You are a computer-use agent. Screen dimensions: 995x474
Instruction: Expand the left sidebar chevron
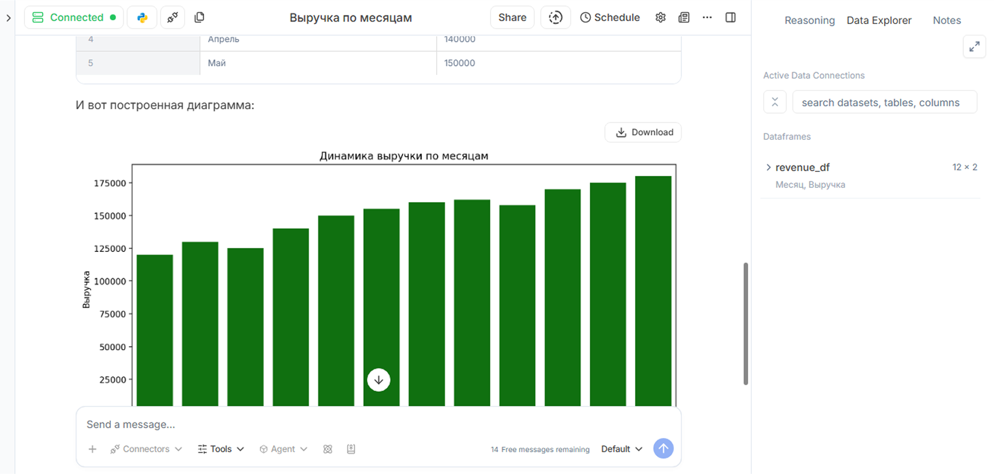coord(8,18)
